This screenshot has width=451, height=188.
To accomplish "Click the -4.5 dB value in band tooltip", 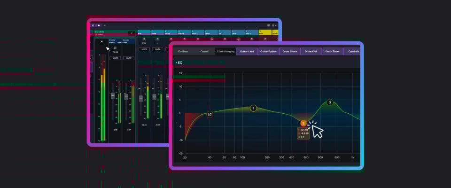I will (304, 133).
